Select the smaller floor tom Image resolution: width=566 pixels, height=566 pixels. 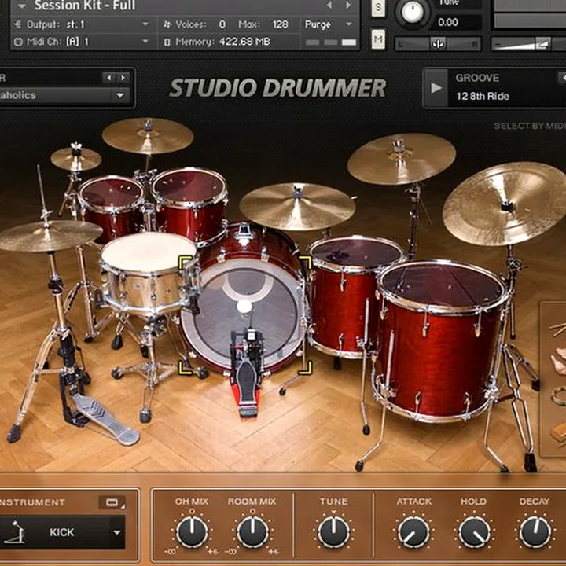tap(347, 300)
